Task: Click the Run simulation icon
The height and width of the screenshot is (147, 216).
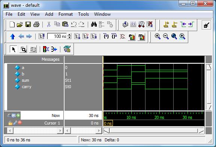Action: (77, 36)
